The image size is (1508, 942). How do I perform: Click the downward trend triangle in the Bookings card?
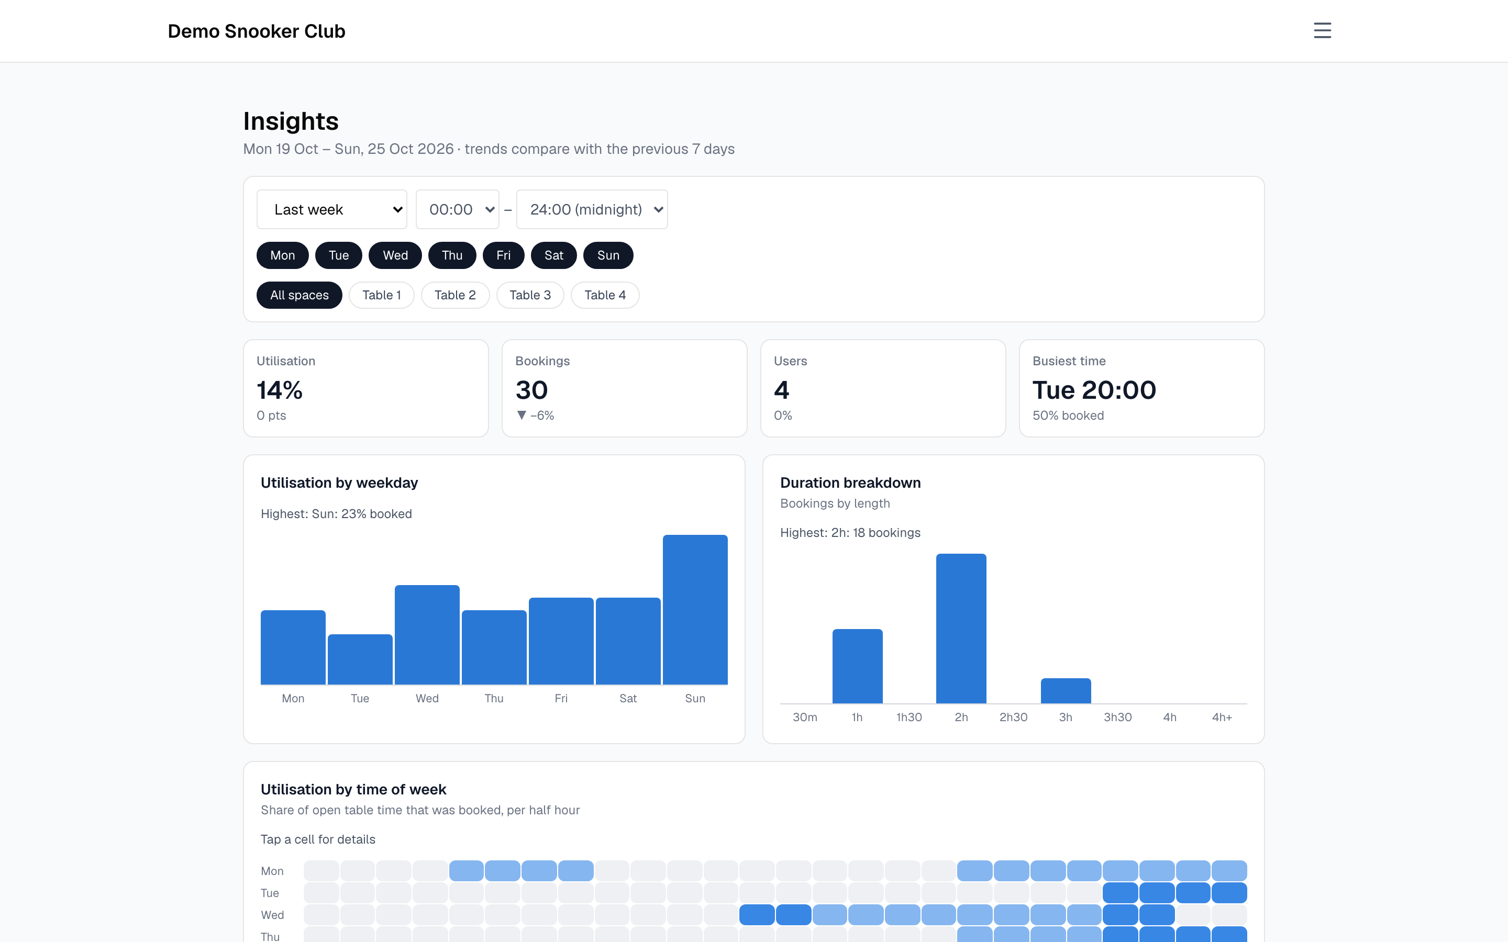(522, 416)
